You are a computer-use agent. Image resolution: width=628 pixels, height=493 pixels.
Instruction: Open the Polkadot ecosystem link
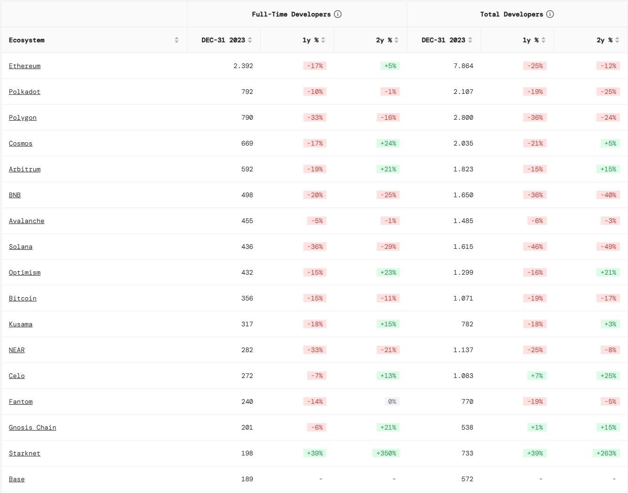coord(24,92)
